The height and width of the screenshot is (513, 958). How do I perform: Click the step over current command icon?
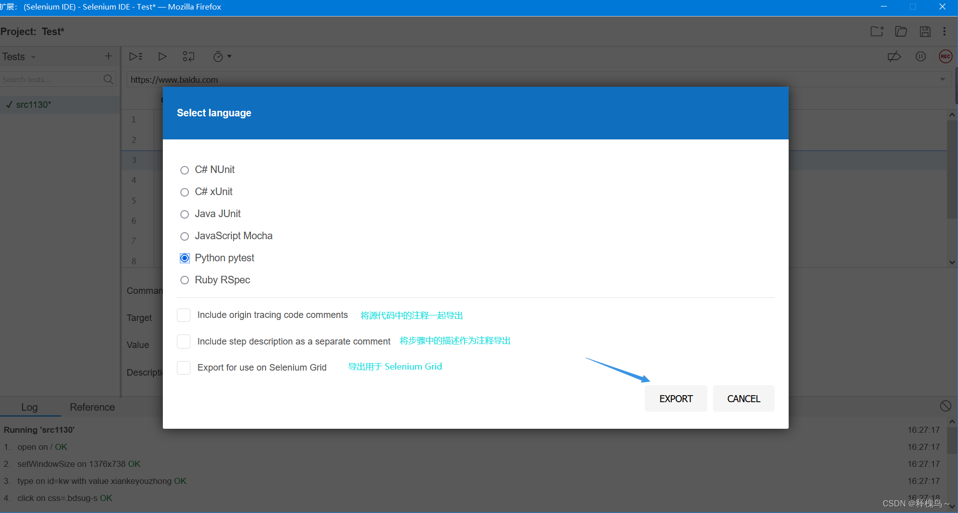[188, 57]
